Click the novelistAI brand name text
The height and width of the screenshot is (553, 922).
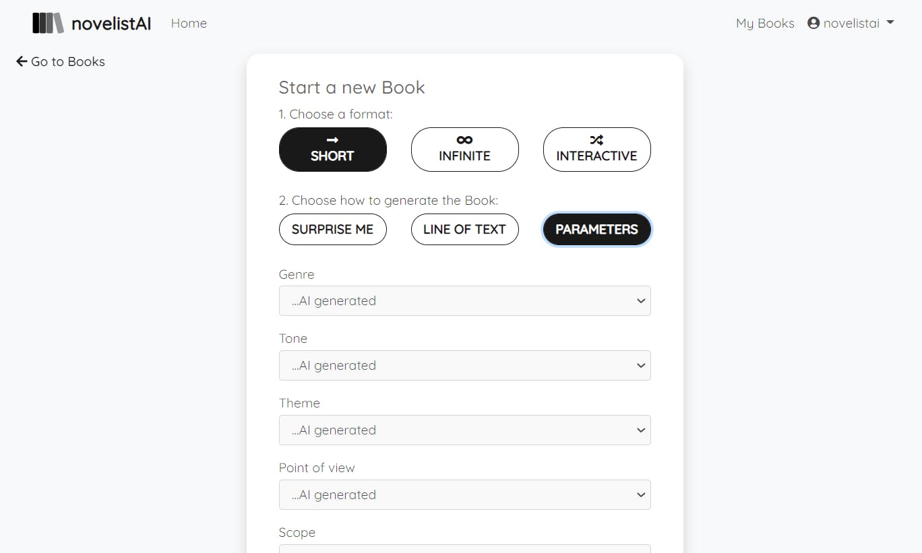point(111,24)
